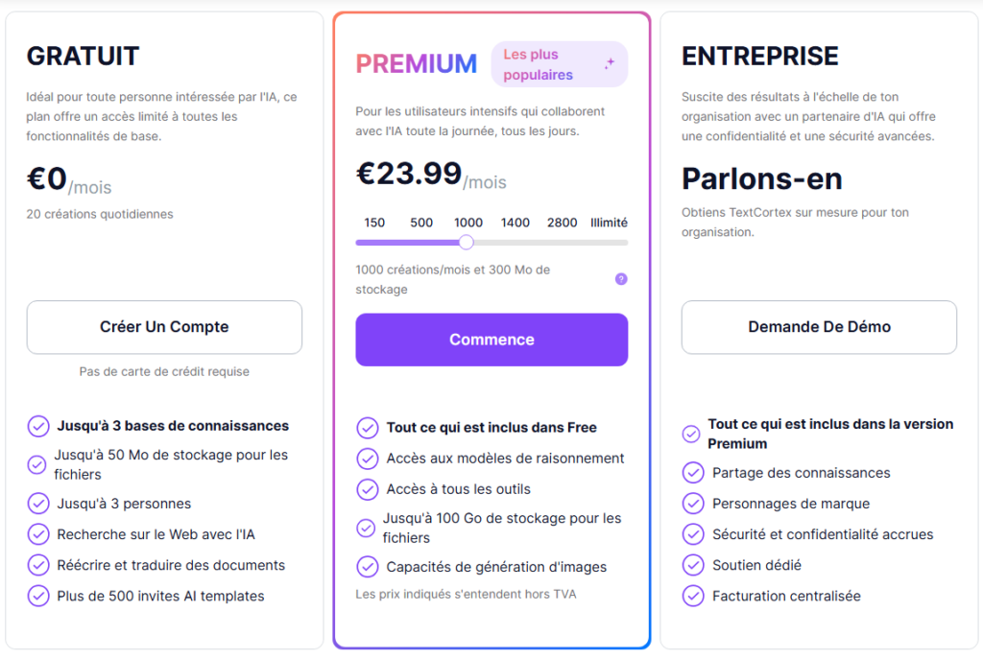Click the checkmark beside 'Partage des connaissances'

693,473
